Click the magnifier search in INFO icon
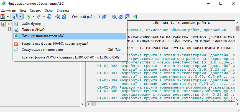The height and width of the screenshot is (112, 240). pyautogui.click(x=58, y=17)
